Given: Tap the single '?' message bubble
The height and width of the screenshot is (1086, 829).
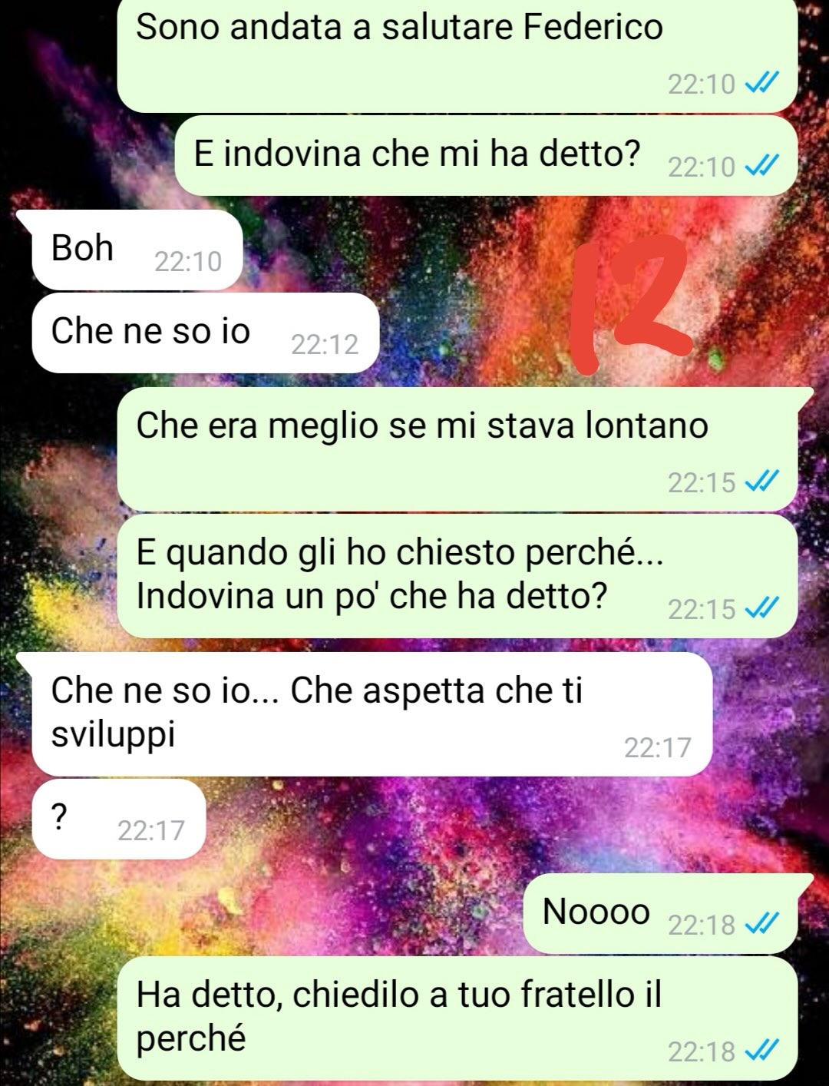Looking at the screenshot, I should pos(119,819).
